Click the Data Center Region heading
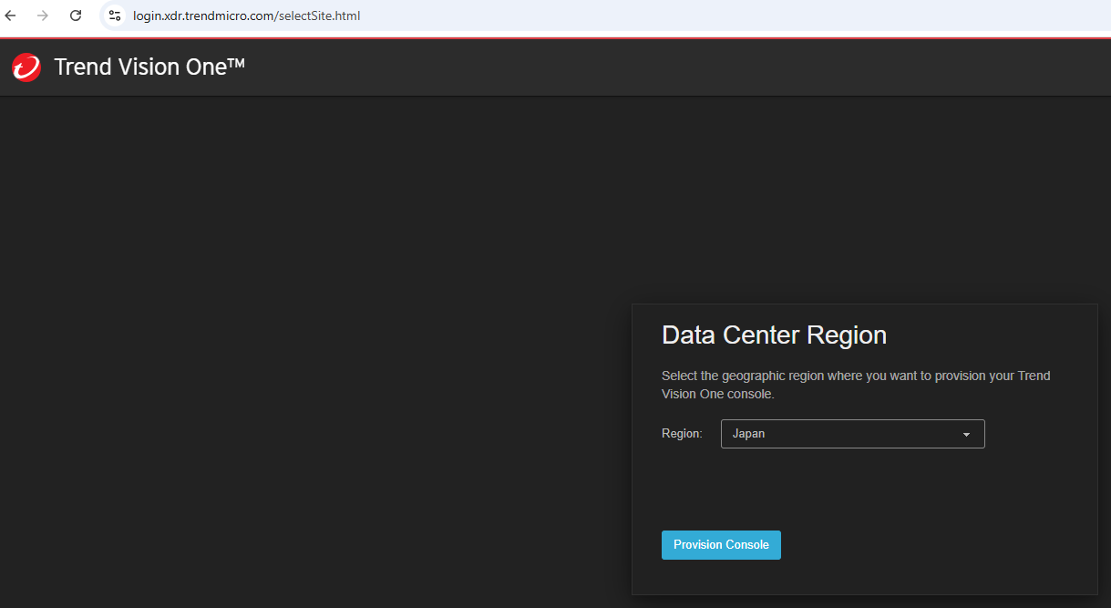 click(x=774, y=335)
